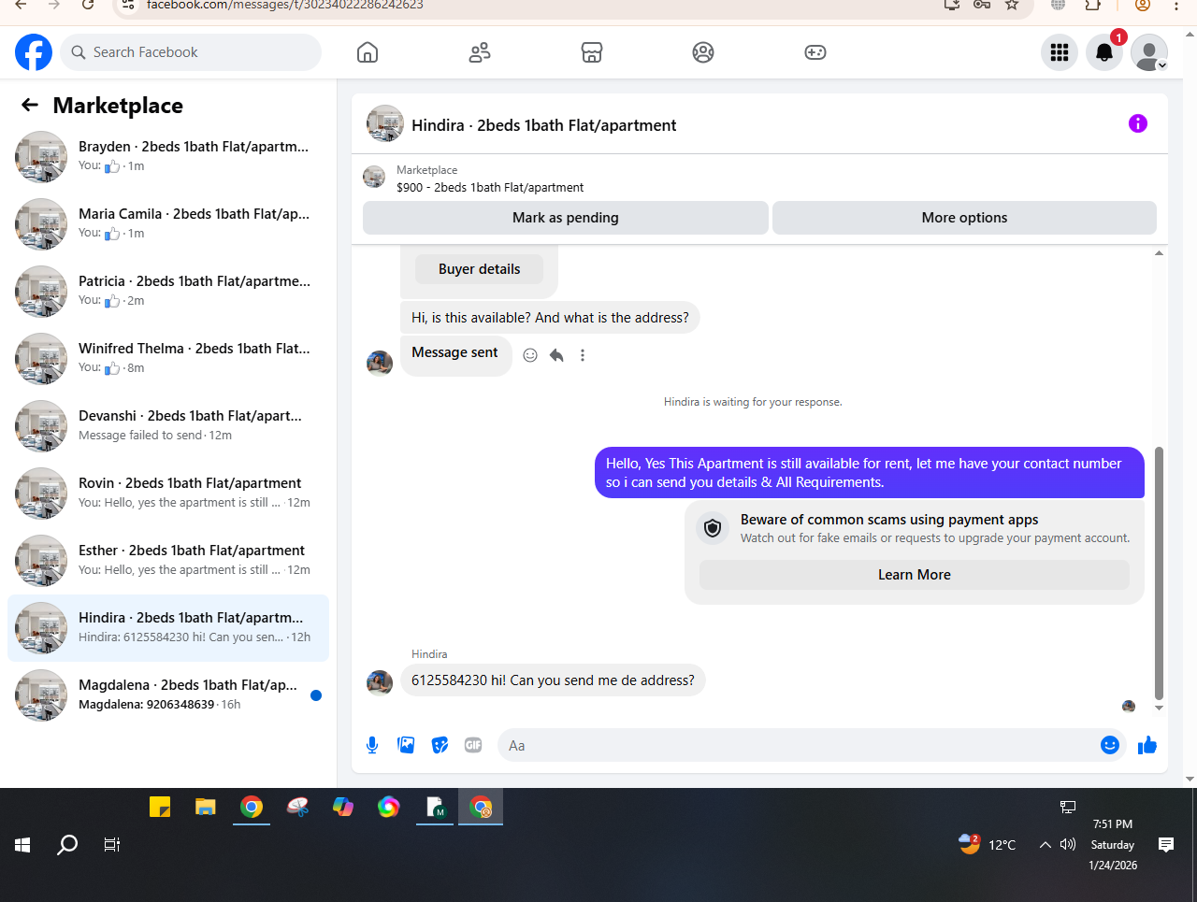Reload the page in browser toolbar
Screen dimensions: 1197x902
tap(88, 5)
